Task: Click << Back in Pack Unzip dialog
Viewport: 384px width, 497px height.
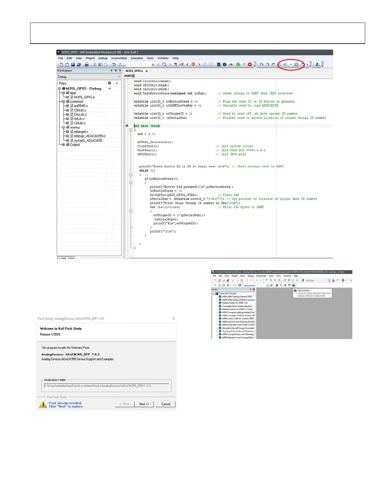Action: [125, 404]
